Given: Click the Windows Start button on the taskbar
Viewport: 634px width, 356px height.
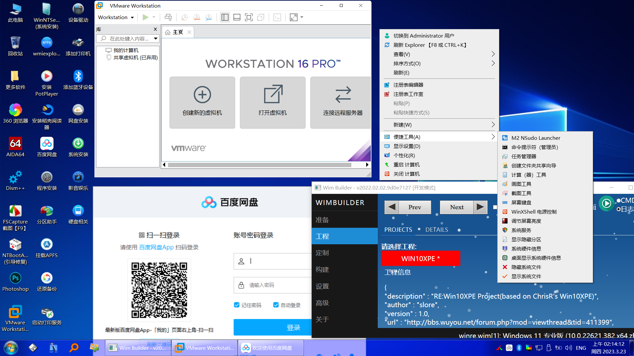Looking at the screenshot, I should click(11, 348).
